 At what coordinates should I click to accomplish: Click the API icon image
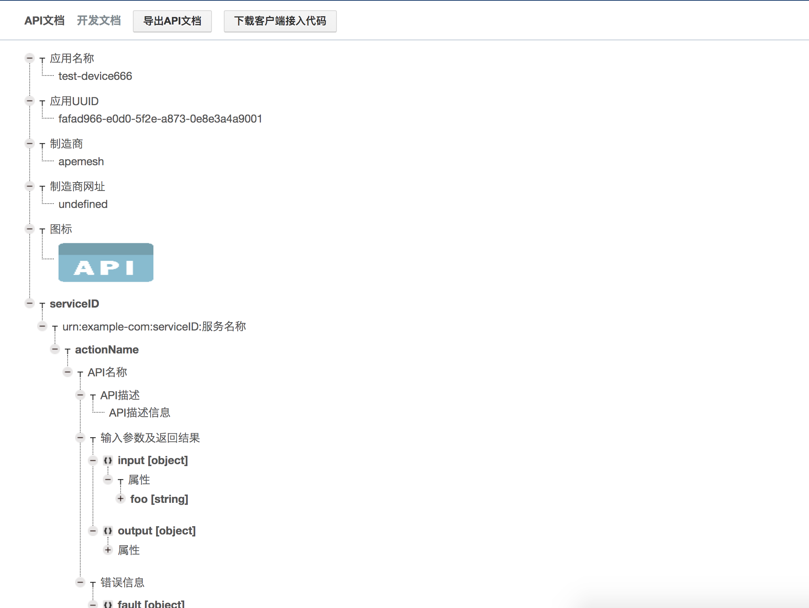106,262
